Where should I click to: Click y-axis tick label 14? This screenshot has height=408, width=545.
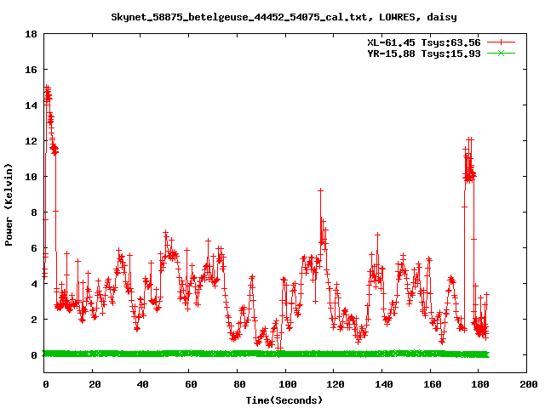31,105
